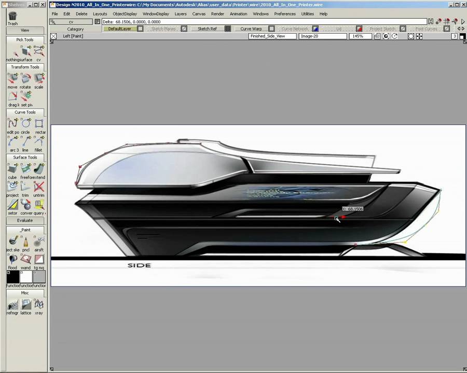The height and width of the screenshot is (373, 467).
Task: Select the pick surface tool
Action: pyautogui.click(x=25, y=51)
